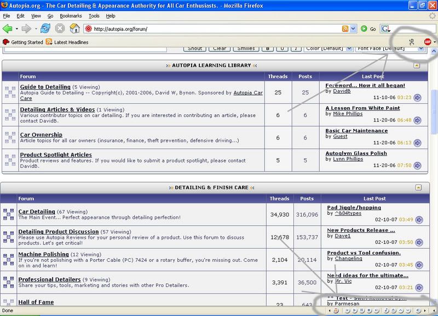Viewport: 438px width, 316px height.
Task: Click the Clear button
Action: click(x=220, y=49)
